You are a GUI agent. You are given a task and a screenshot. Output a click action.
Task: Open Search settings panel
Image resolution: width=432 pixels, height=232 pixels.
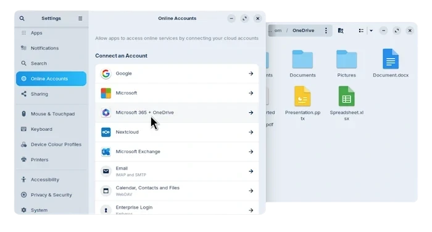click(51, 64)
